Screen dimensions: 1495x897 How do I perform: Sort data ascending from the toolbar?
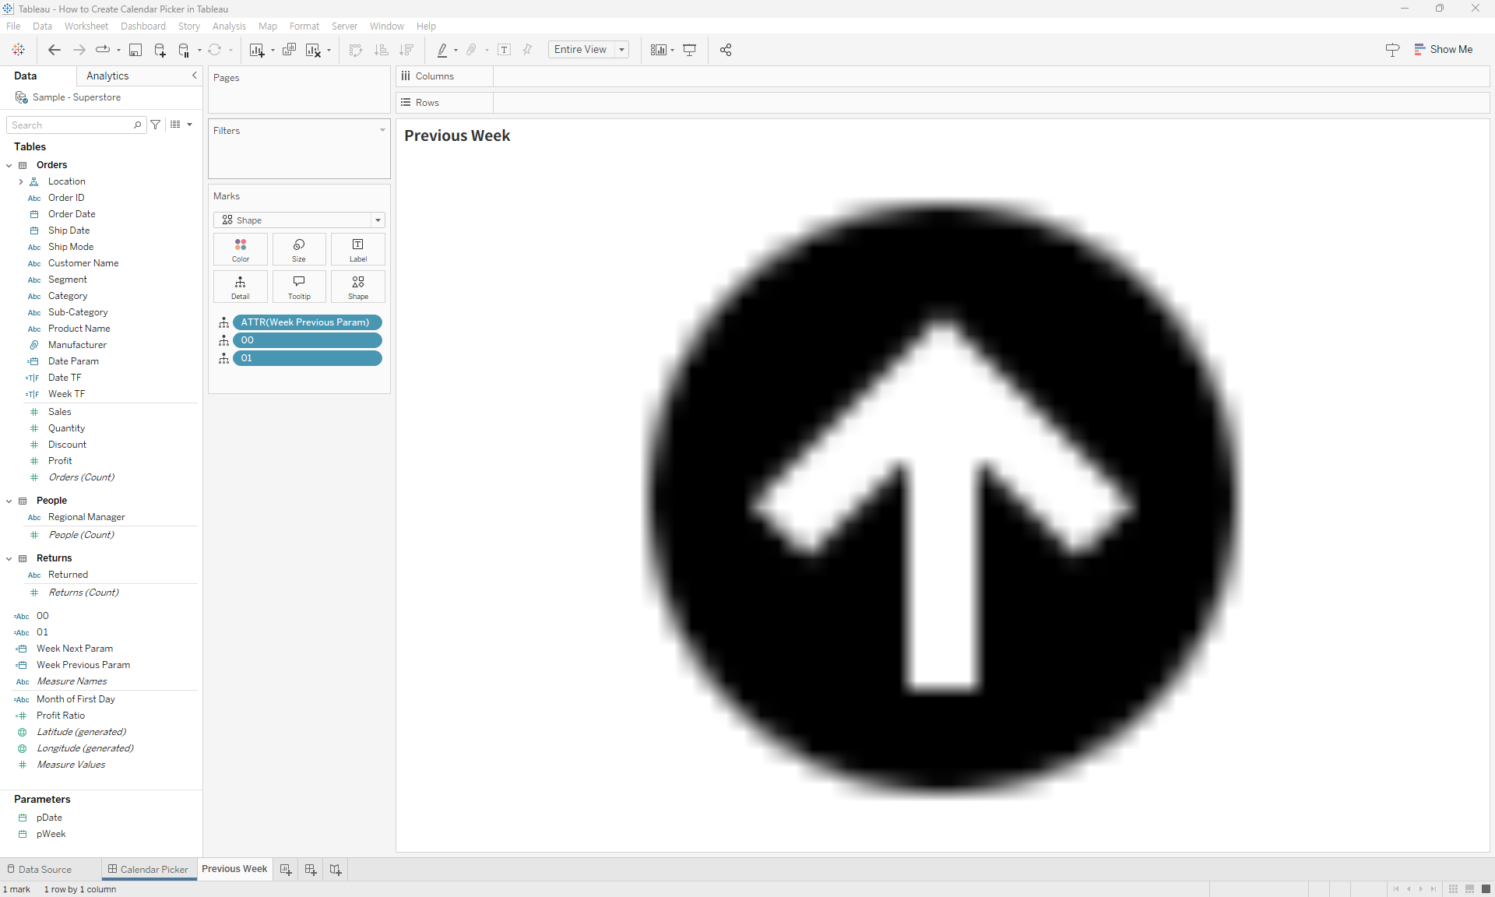pos(382,50)
